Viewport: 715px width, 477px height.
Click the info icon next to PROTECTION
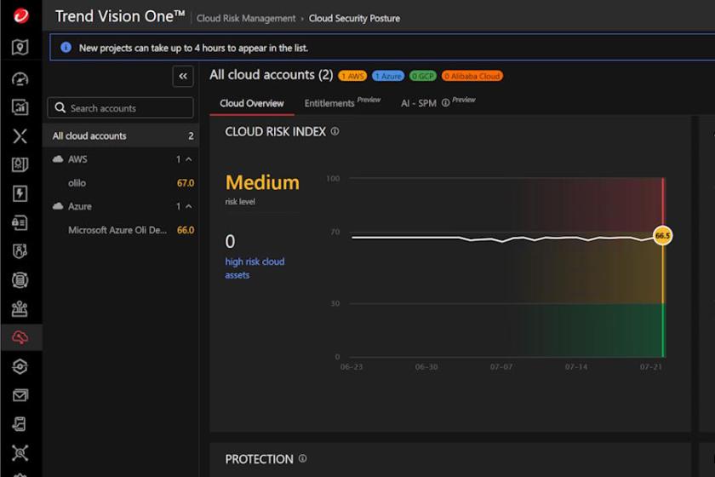pos(303,459)
